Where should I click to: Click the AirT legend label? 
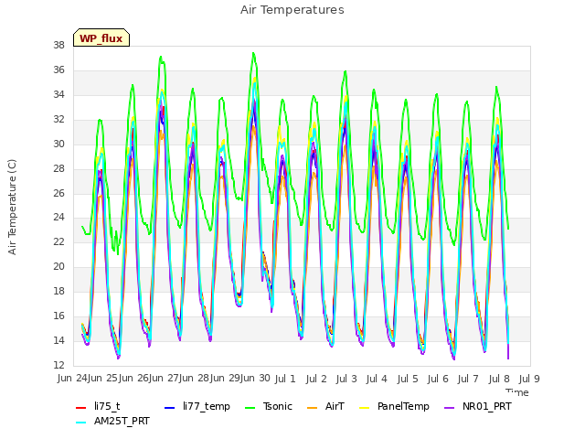pyautogui.click(x=335, y=406)
